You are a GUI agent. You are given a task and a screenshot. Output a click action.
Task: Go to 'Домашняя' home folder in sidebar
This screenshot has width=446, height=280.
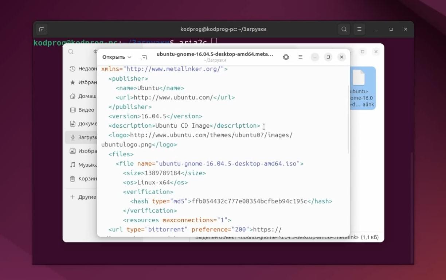(x=83, y=96)
